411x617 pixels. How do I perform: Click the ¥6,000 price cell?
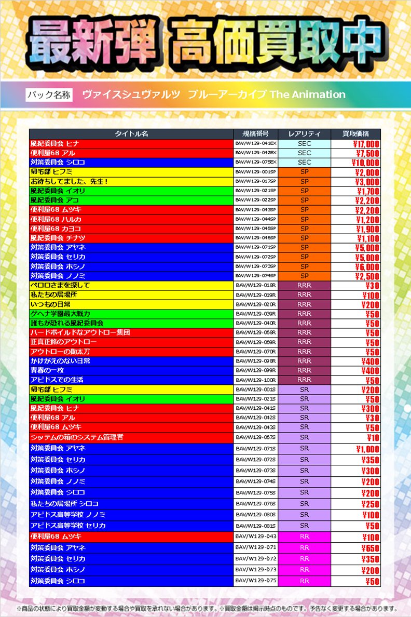click(x=355, y=266)
